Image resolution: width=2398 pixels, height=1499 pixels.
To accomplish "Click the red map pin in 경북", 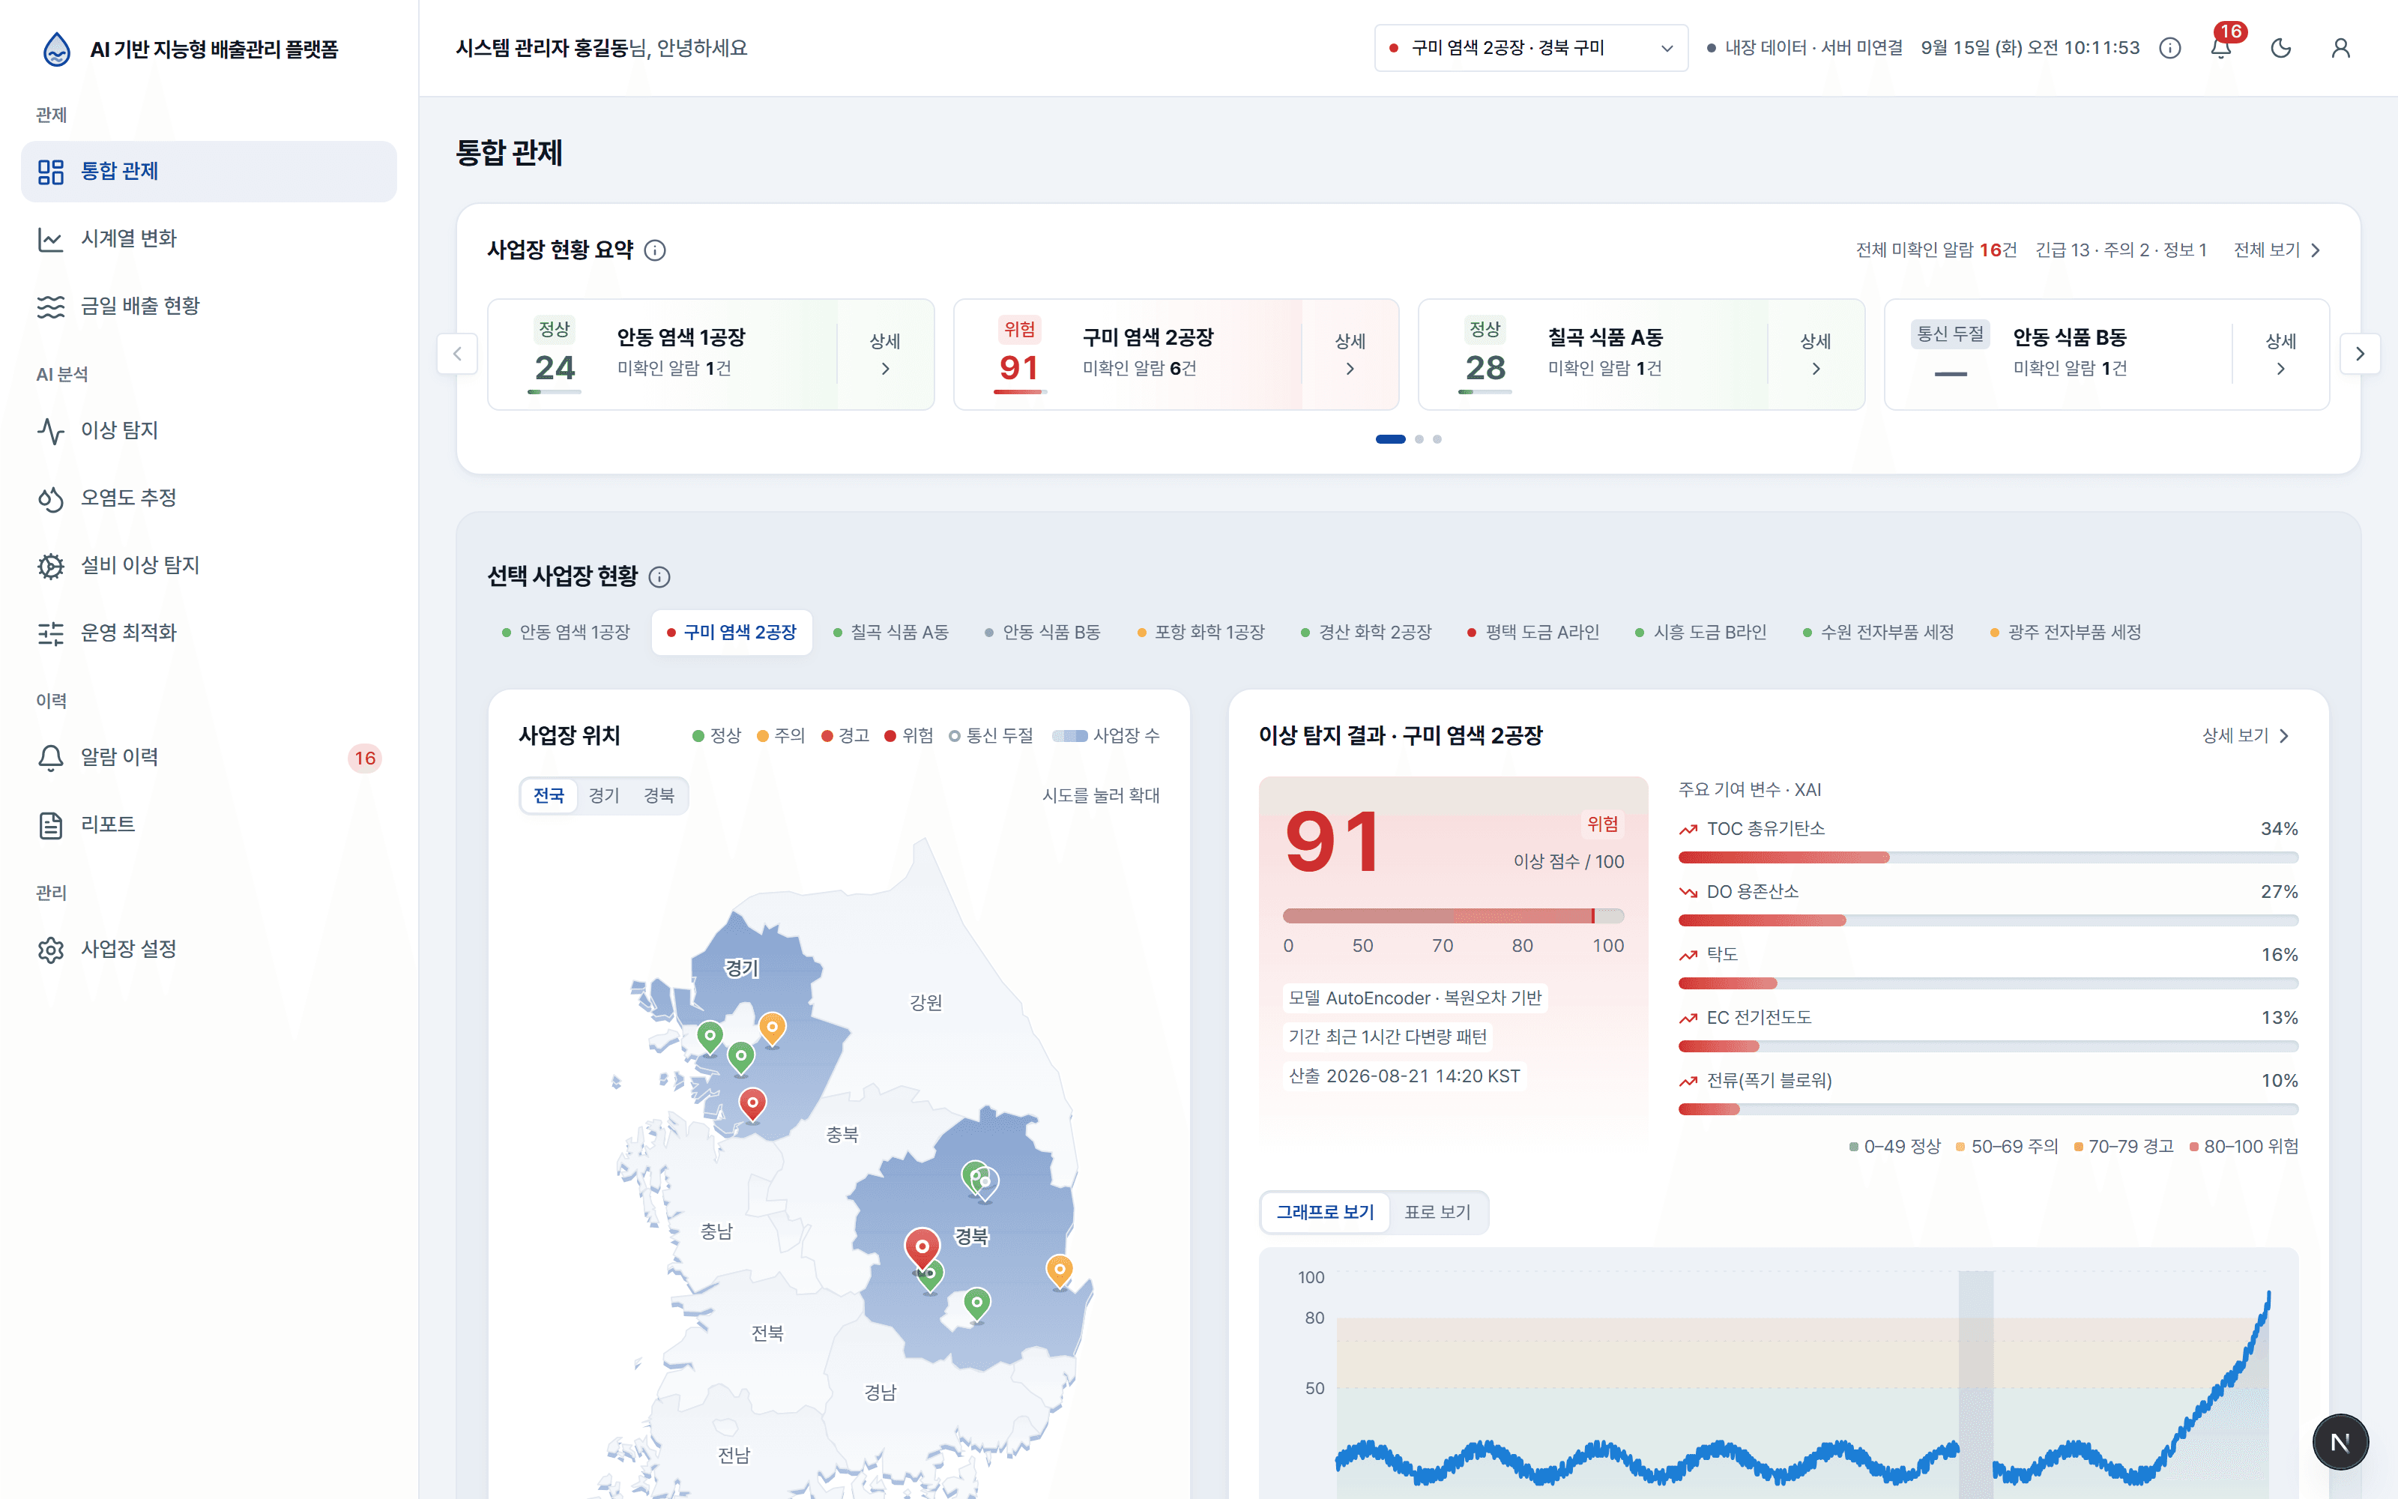I will coord(922,1248).
